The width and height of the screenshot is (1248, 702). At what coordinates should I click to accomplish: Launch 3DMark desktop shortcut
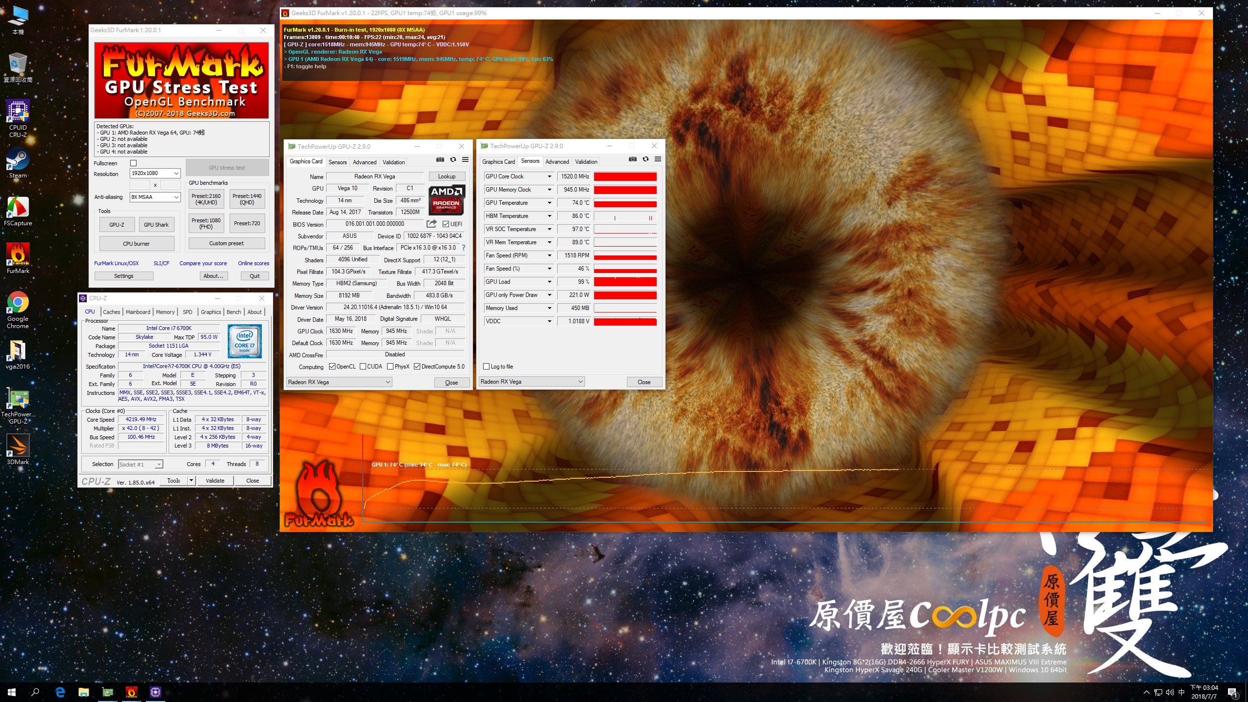point(18,450)
